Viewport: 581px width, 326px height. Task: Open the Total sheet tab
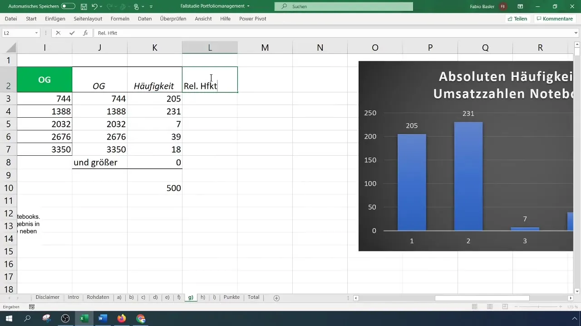click(x=254, y=297)
